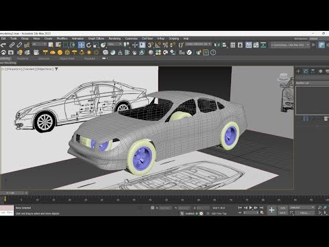329x247 pixels.
Task: Open the Tools menu
Action: [x=13, y=38]
